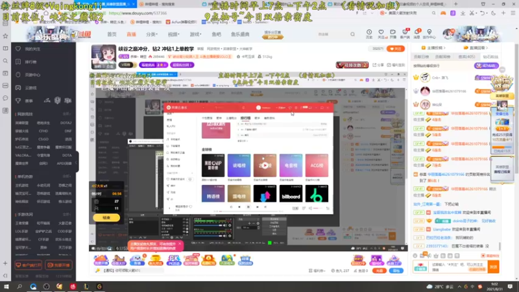
Task: Switch to the 贵宾(405) tab
Action: [x=466, y=57]
